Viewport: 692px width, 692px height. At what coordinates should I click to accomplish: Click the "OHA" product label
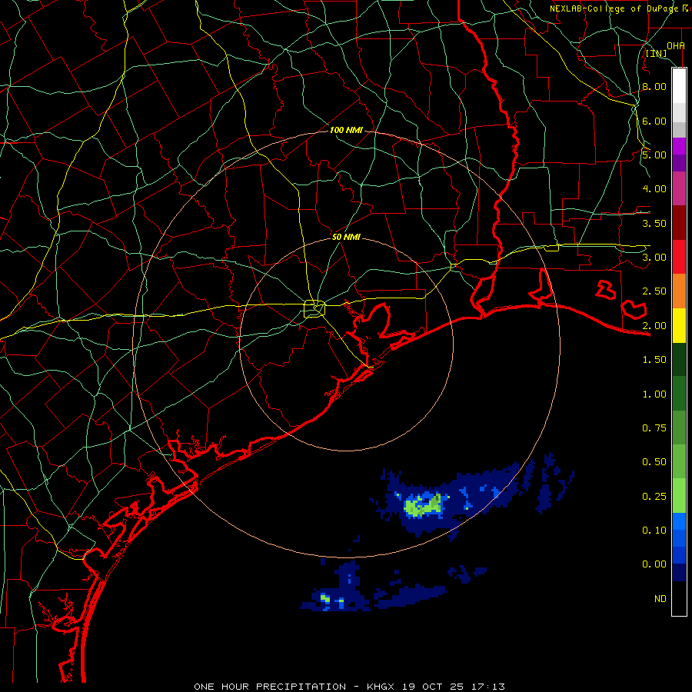[x=676, y=45]
